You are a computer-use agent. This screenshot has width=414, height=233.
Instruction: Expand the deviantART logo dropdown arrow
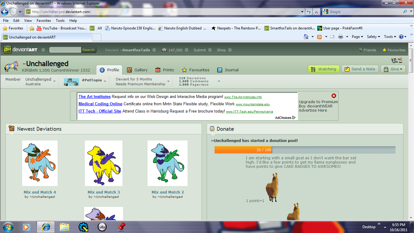point(43,50)
